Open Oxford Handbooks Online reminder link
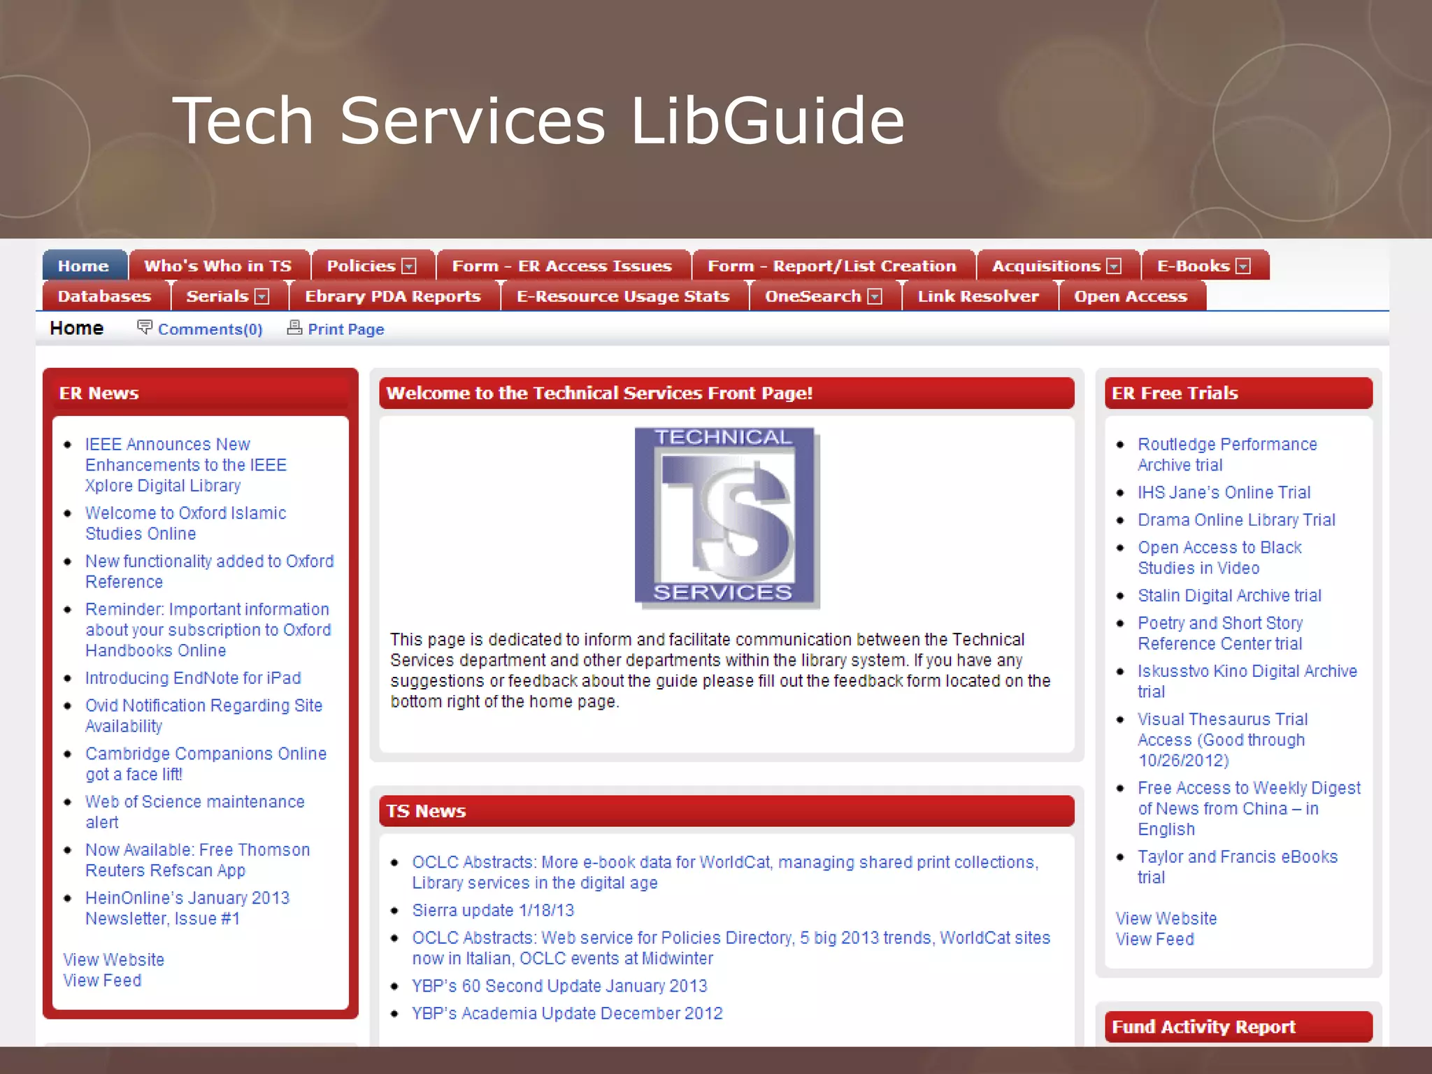Viewport: 1432px width, 1074px height. 208,630
